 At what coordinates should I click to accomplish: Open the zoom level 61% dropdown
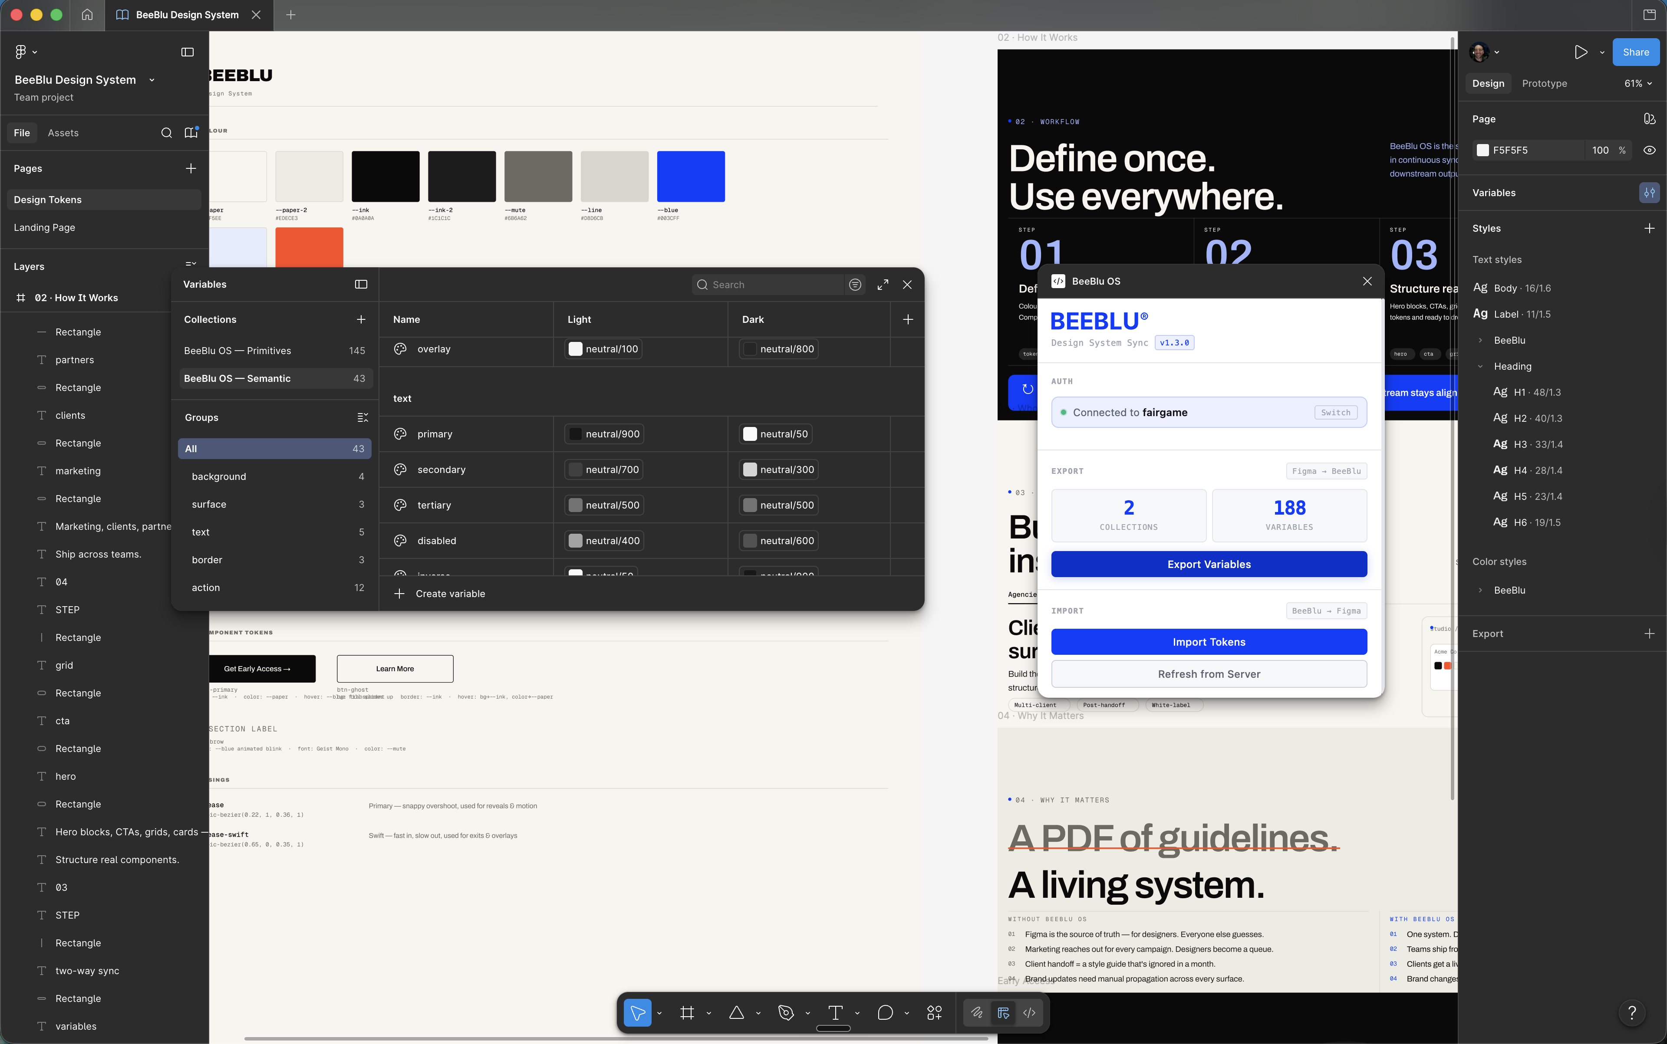point(1637,84)
